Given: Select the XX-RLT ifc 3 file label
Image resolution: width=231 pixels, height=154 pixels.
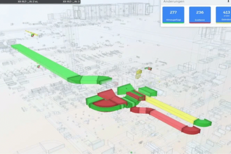Looking at the screenshot, I should click(71, 1).
